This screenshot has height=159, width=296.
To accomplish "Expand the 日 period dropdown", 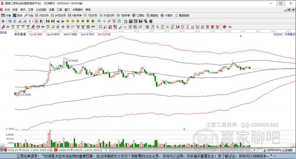I will pyautogui.click(x=6, y=21).
